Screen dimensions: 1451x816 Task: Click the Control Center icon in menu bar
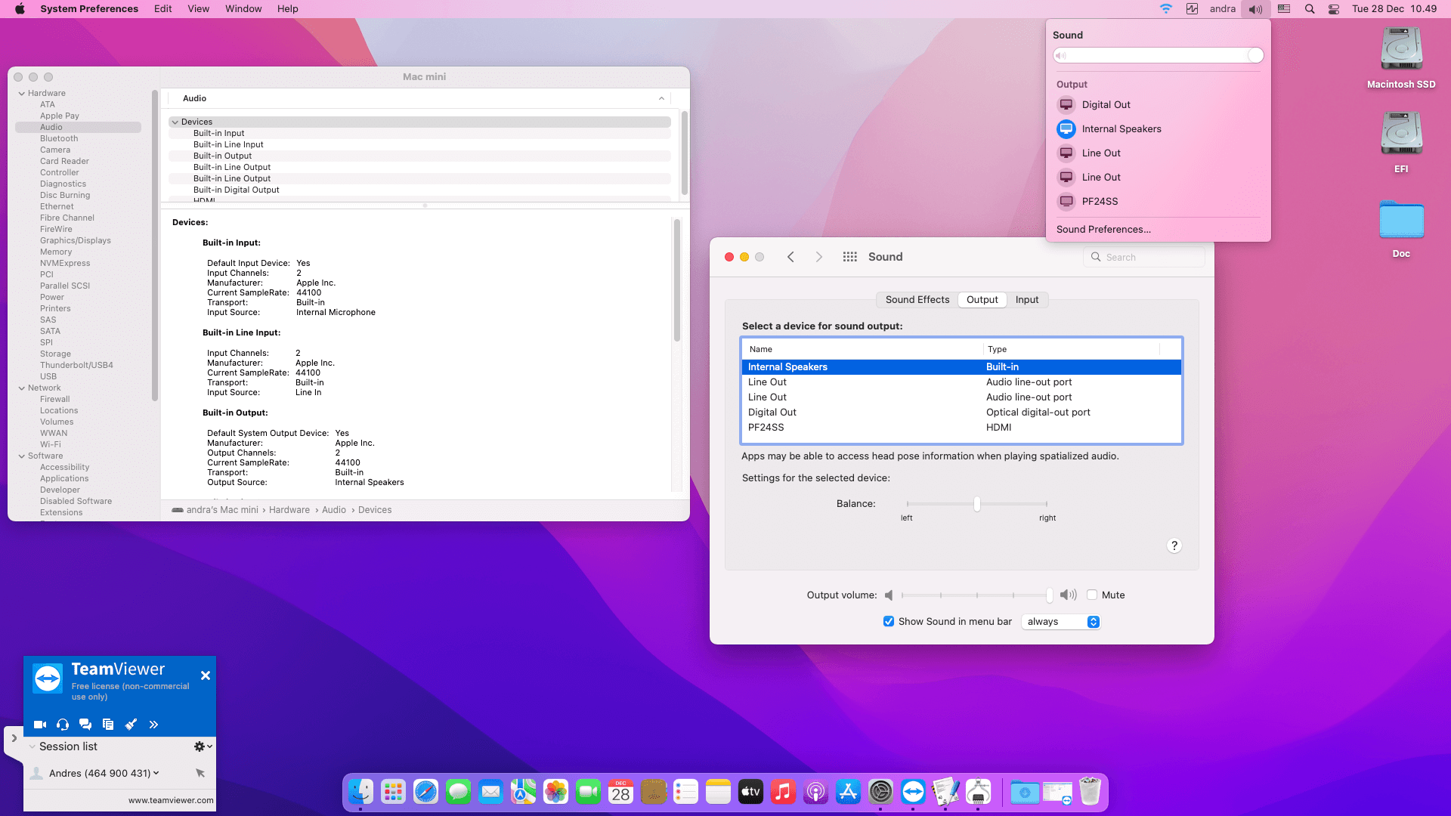tap(1334, 9)
